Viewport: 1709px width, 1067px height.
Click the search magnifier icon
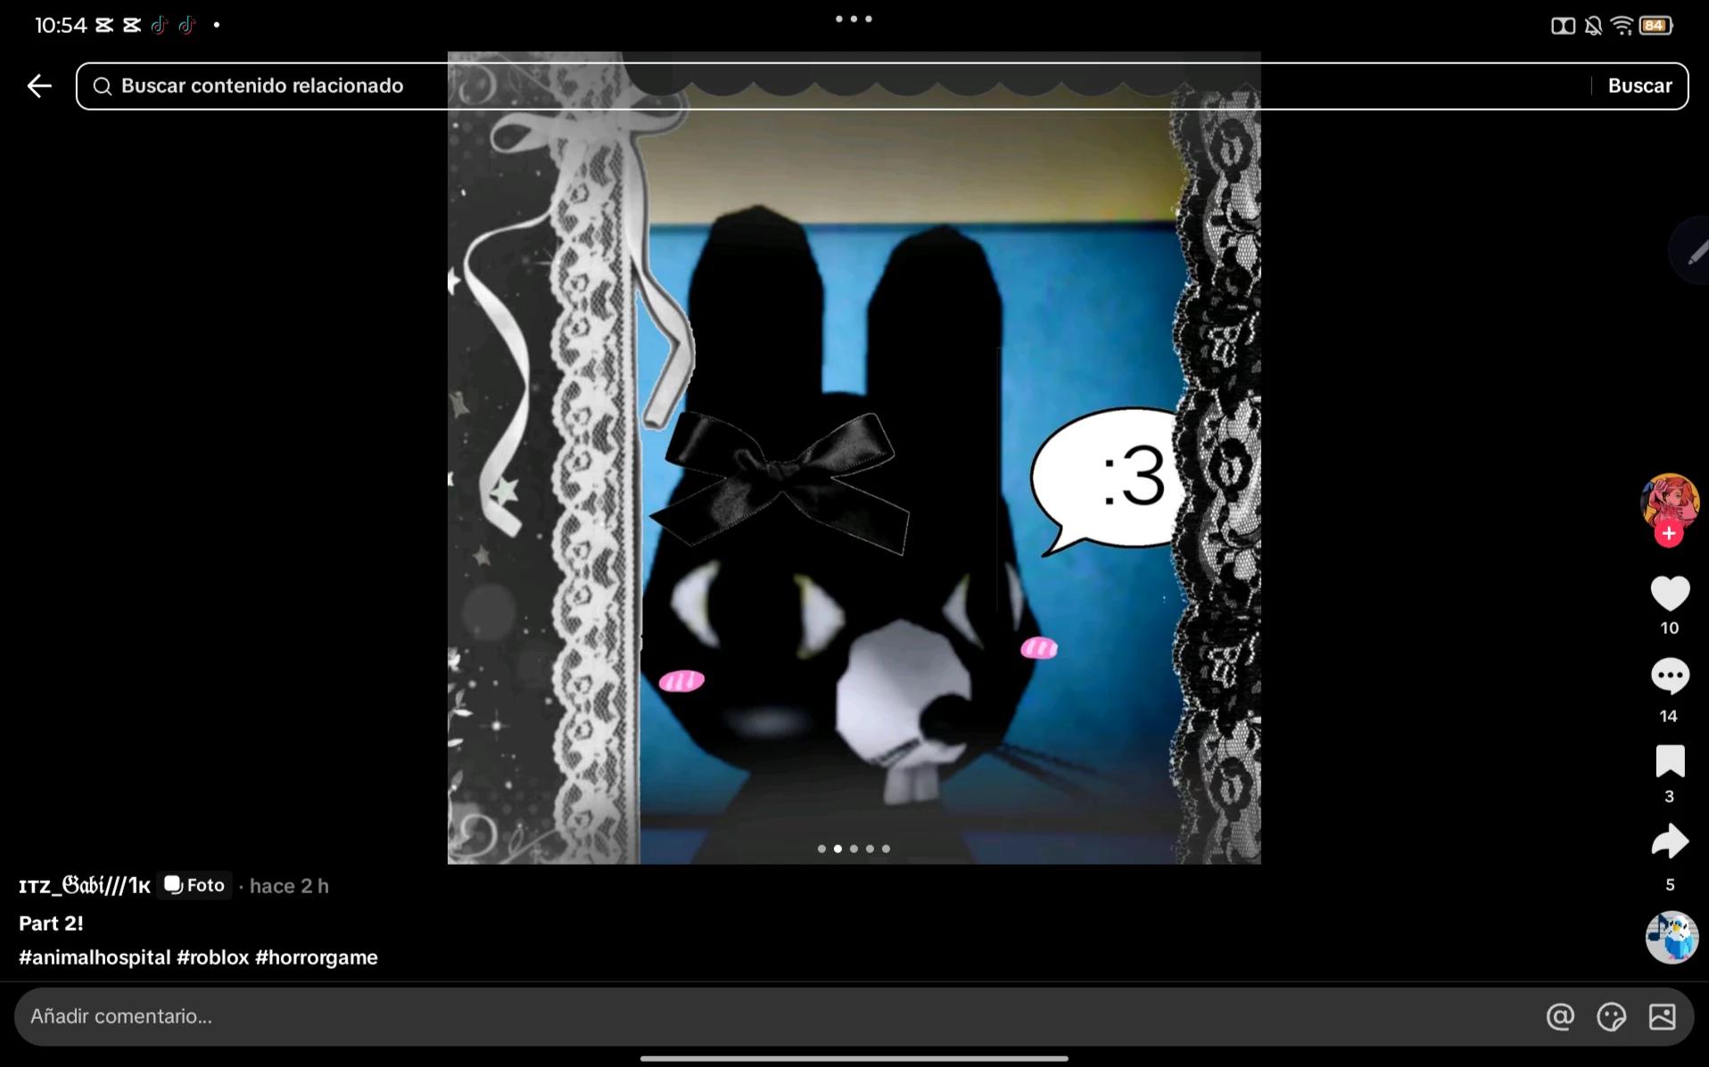click(103, 86)
